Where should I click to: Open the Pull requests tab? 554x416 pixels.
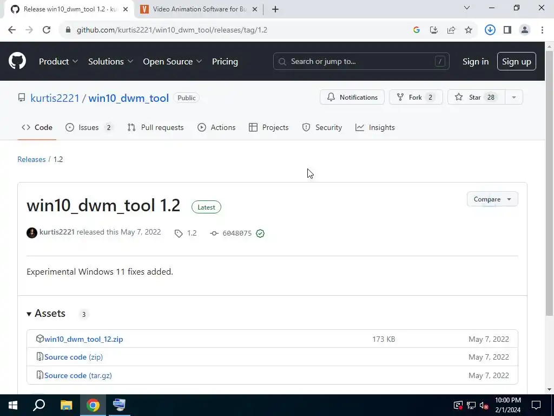[155, 127]
